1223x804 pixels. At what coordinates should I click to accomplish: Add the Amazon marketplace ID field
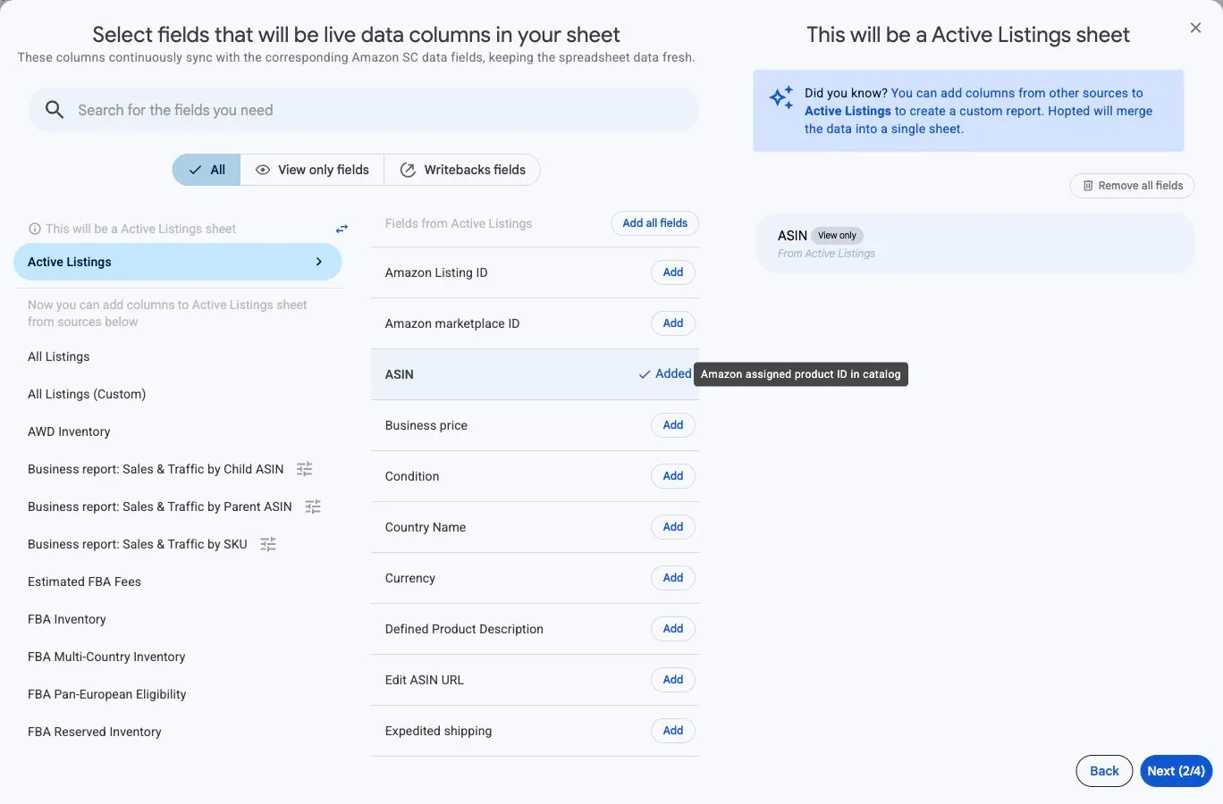[x=673, y=323]
